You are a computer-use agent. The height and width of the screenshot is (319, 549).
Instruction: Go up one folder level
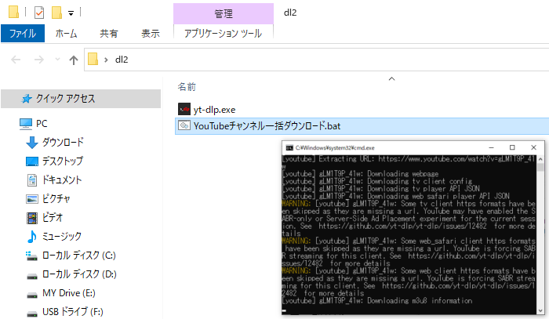click(x=74, y=60)
